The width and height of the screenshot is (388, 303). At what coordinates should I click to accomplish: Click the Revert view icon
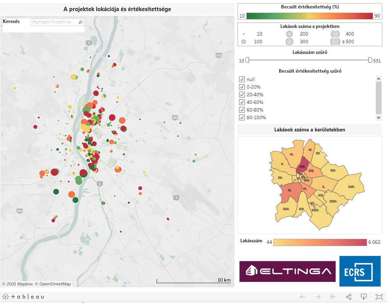333,297
